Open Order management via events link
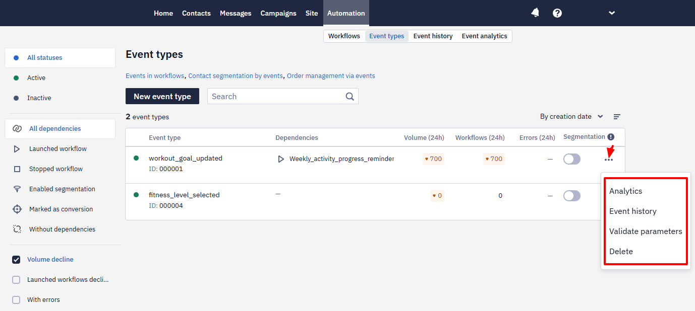695x311 pixels. coord(331,76)
